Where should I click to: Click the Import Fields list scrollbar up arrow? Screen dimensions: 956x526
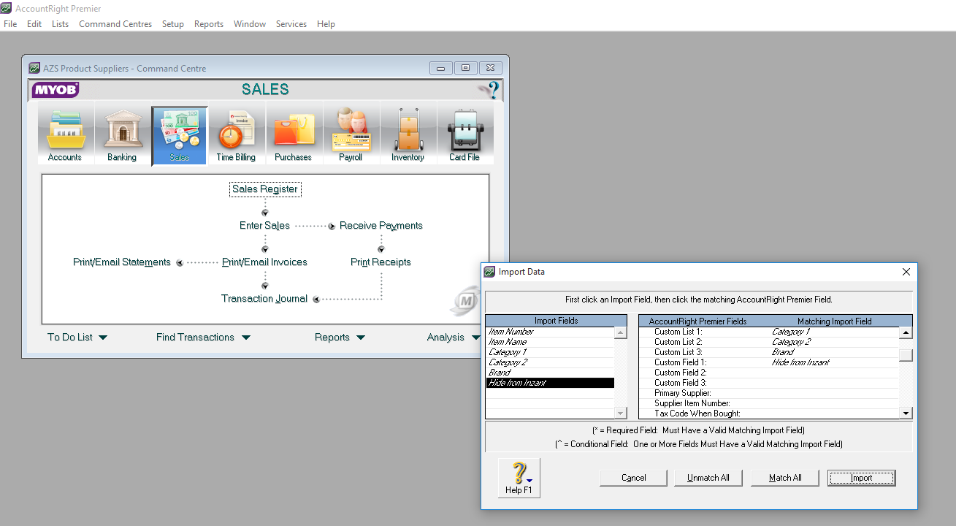[621, 332]
